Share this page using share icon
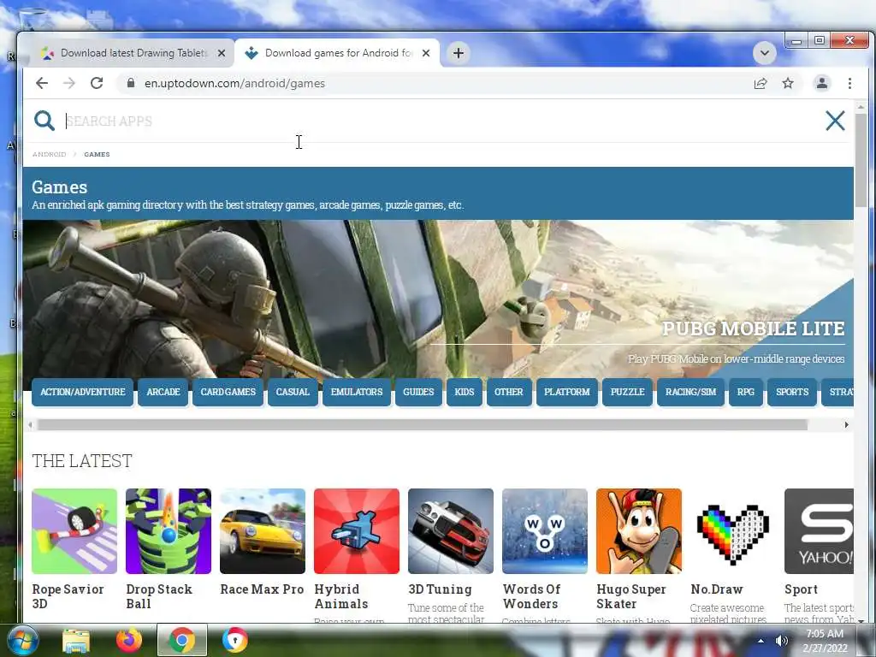 tap(761, 83)
